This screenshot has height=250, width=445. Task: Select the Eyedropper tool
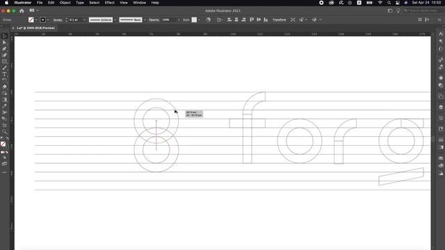(x=4, y=106)
